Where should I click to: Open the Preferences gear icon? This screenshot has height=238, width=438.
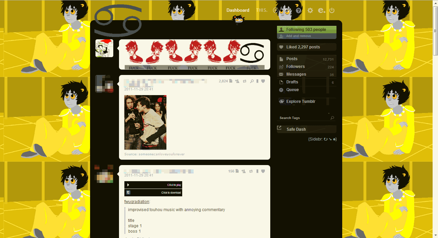point(310,10)
